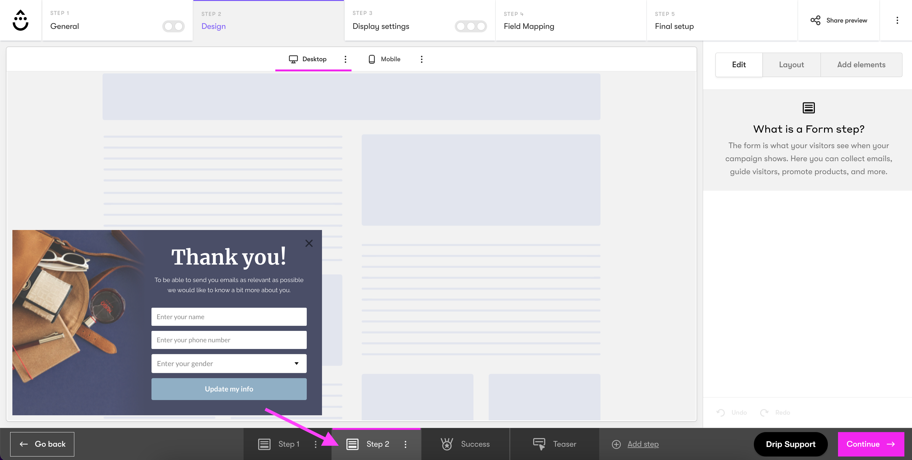
Task: Switch to the Add elements tab
Action: [x=861, y=65]
